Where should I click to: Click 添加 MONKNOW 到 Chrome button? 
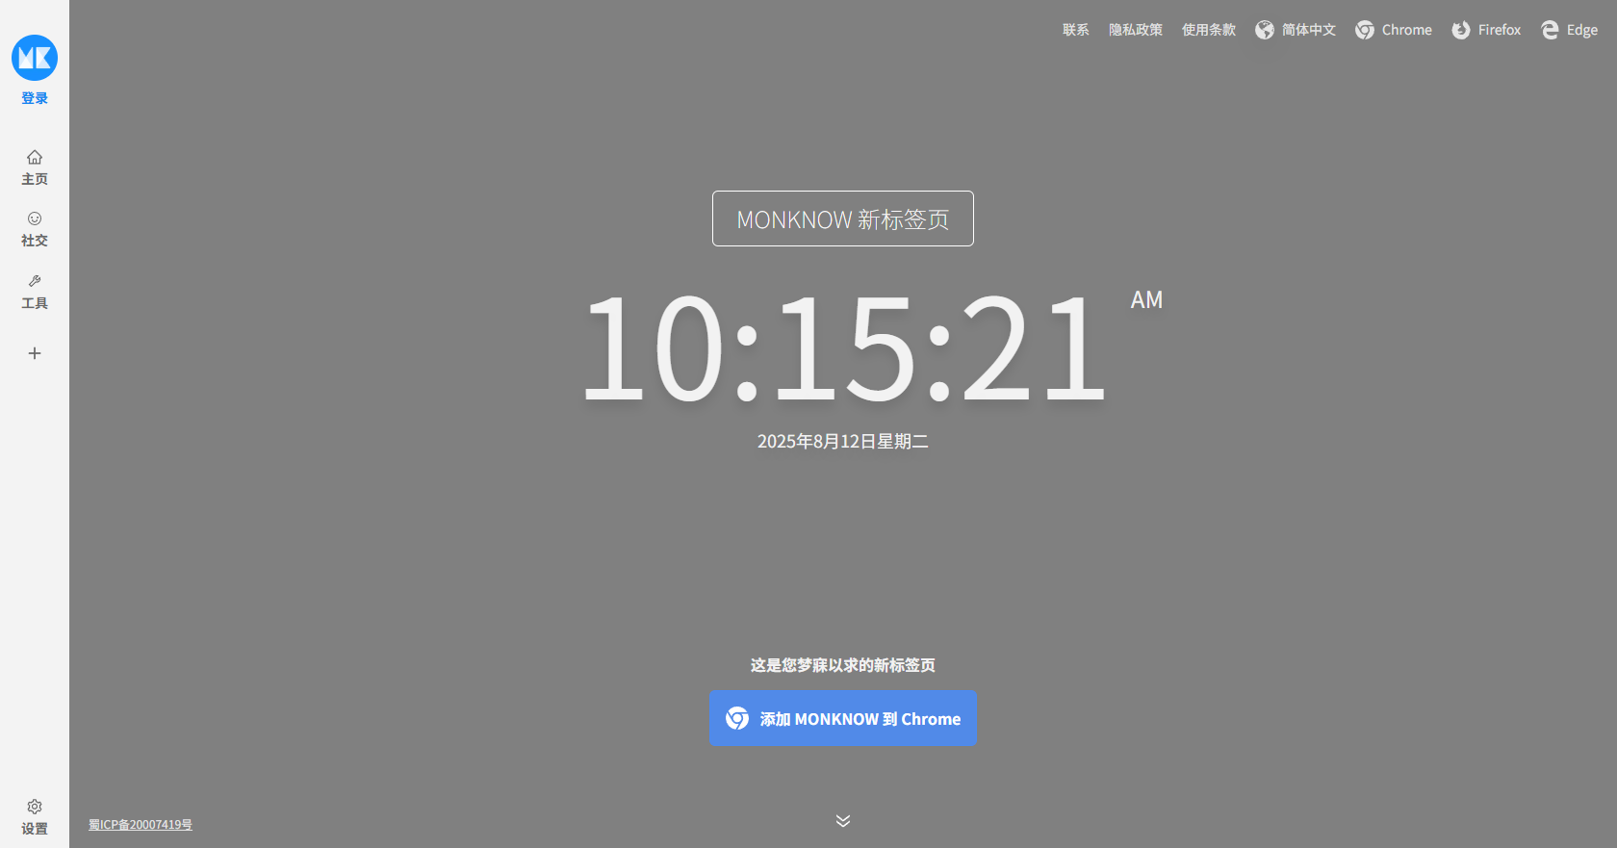(843, 718)
